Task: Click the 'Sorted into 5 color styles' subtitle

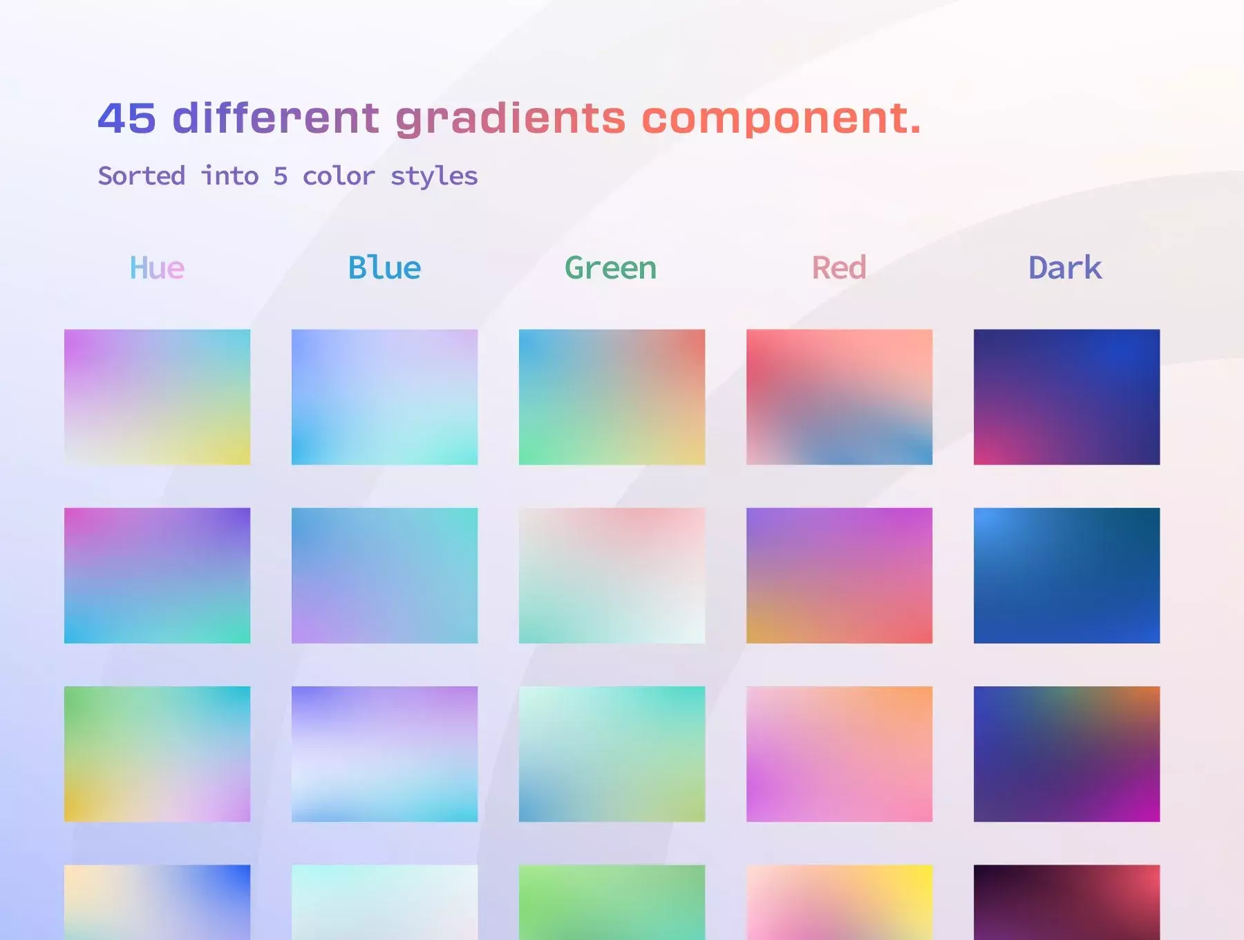Action: 288,176
